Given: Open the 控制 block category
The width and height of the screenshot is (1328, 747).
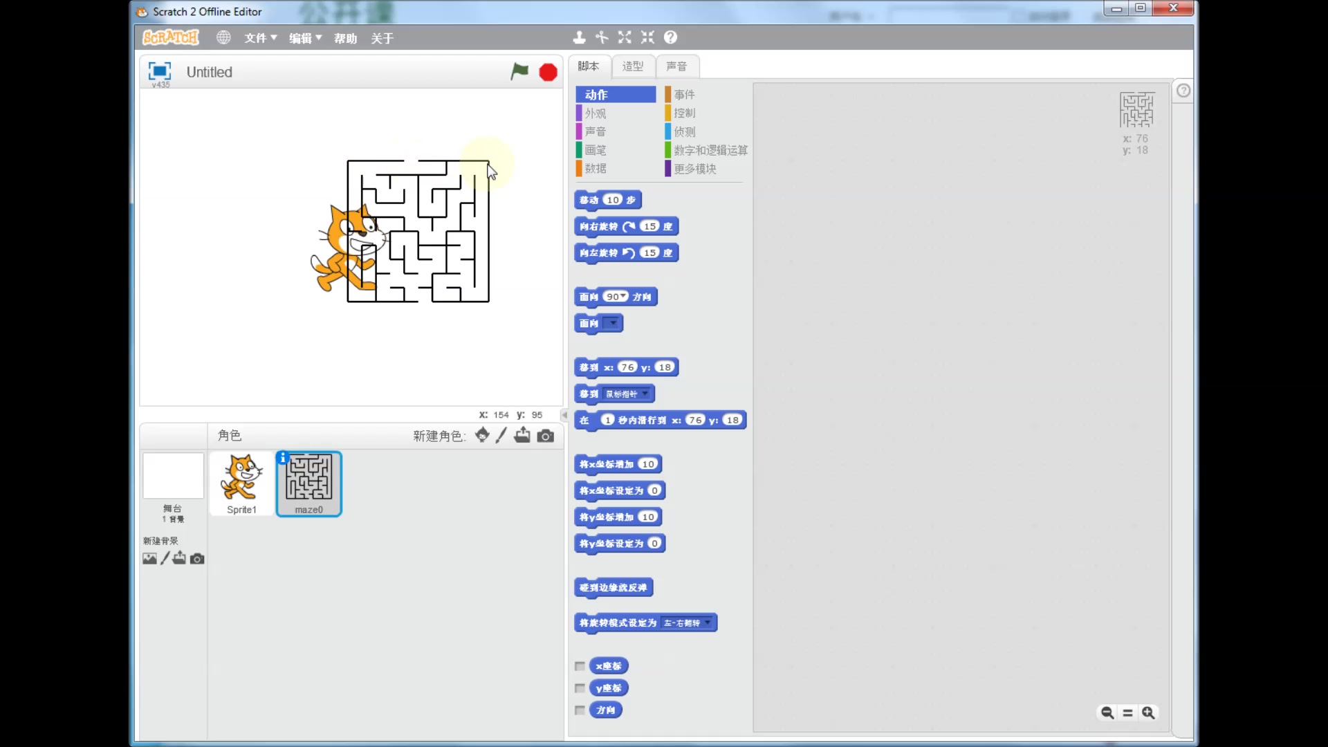Looking at the screenshot, I should pos(684,113).
